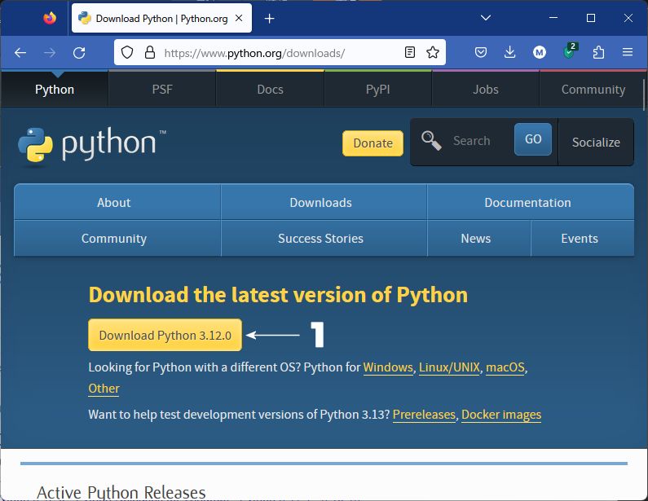Viewport: 648px width, 501px height.
Task: Open the Socialize menu
Action: click(x=596, y=142)
